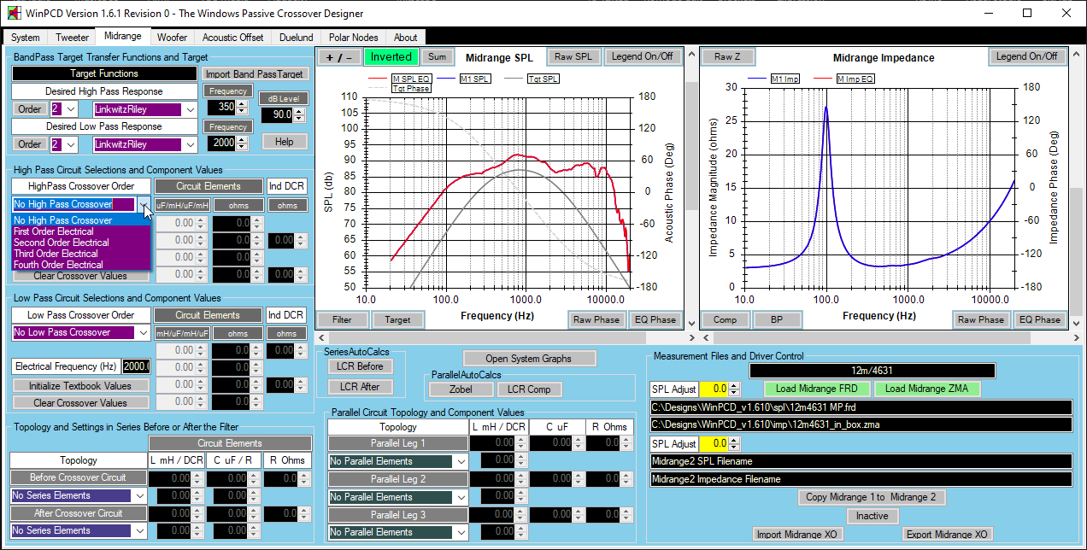This screenshot has width=1087, height=550.
Task: Open the Before Crossover series elements dropdown
Action: pyautogui.click(x=140, y=495)
